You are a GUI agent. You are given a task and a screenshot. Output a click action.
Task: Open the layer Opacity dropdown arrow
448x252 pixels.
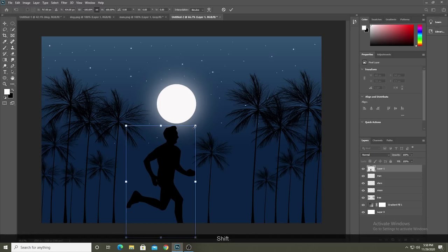coord(411,155)
